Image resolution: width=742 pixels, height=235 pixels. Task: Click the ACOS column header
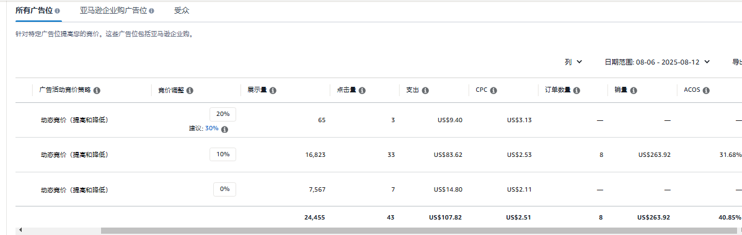pos(692,90)
